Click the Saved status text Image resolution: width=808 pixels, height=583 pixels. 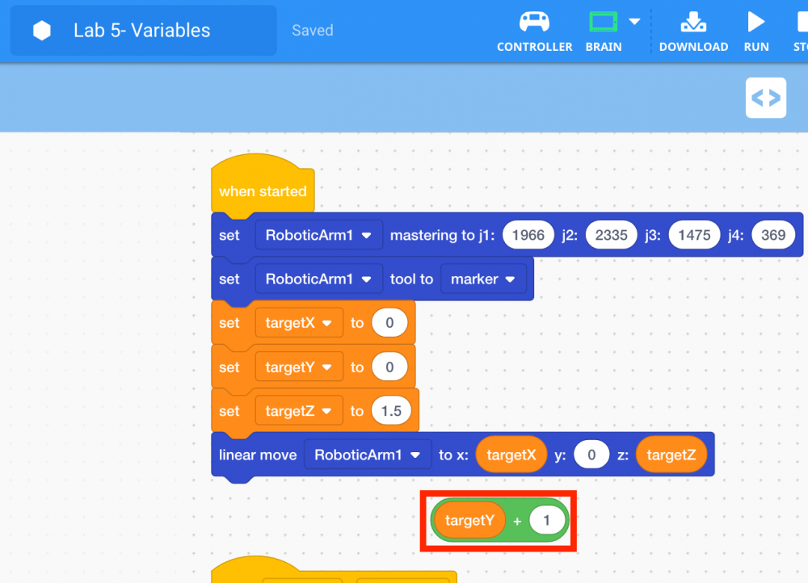click(312, 31)
